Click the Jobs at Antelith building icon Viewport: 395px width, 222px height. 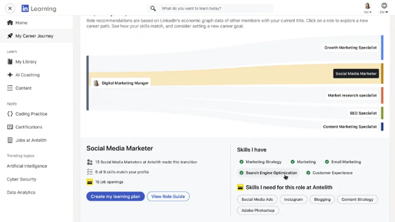[x=10, y=140]
